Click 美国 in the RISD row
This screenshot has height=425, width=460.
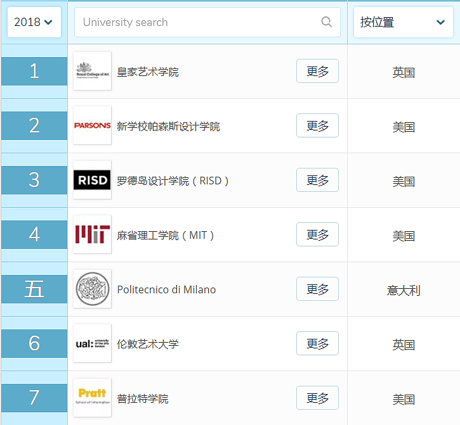pos(404,182)
